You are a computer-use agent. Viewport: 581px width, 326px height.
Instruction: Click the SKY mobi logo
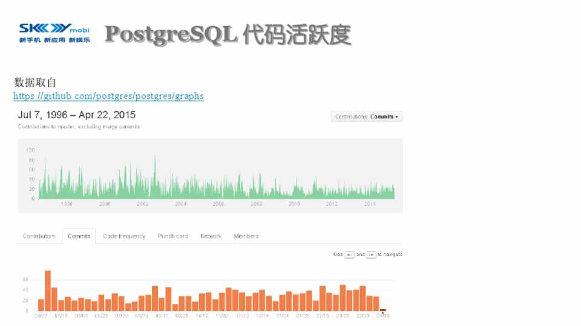[54, 33]
